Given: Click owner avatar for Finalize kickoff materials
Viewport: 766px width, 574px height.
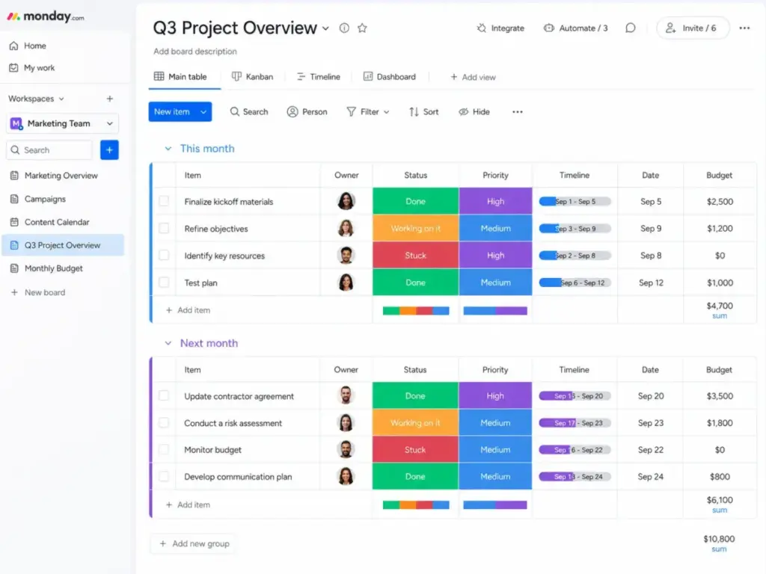Looking at the screenshot, I should coord(346,201).
